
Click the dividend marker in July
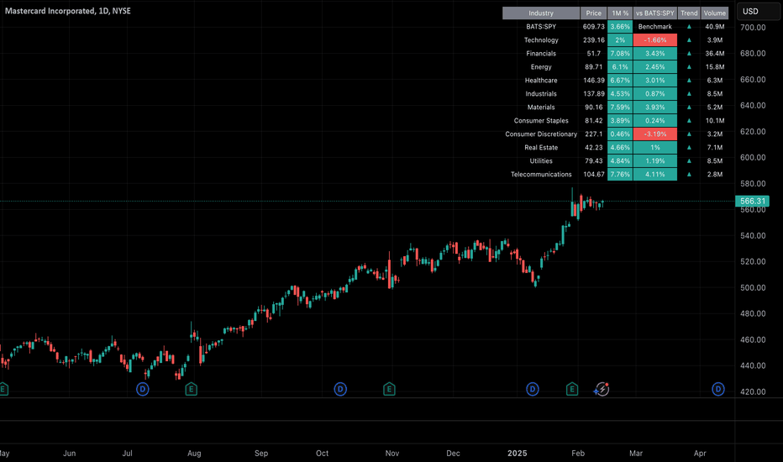pyautogui.click(x=142, y=389)
